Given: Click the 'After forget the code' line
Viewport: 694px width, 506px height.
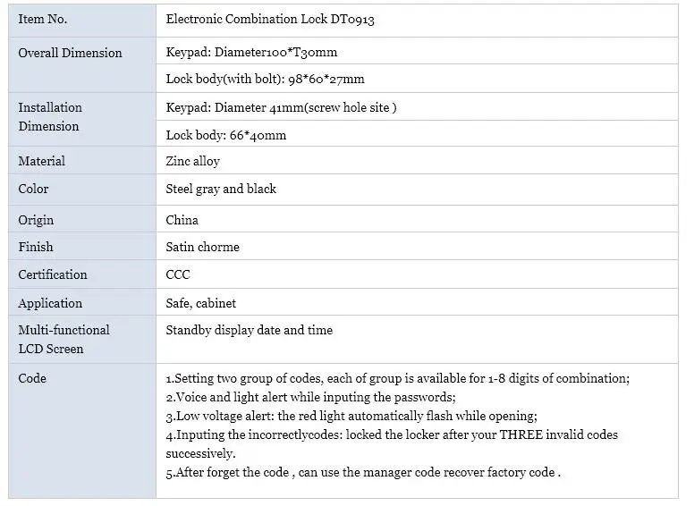Looking at the screenshot, I should [363, 472].
